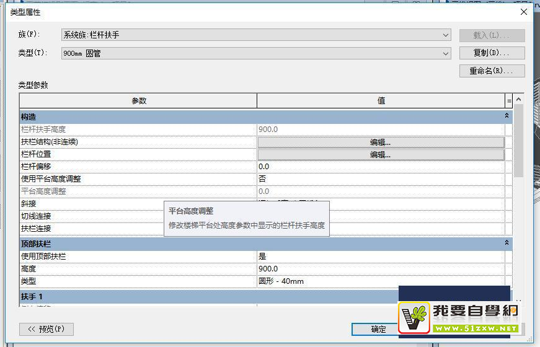The image size is (540, 347).
Task: Select the 栏杆偏移 parameter label
Action: [36, 167]
